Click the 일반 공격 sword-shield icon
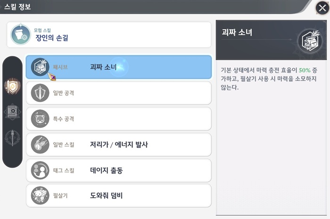330x219 pixels. [40, 93]
